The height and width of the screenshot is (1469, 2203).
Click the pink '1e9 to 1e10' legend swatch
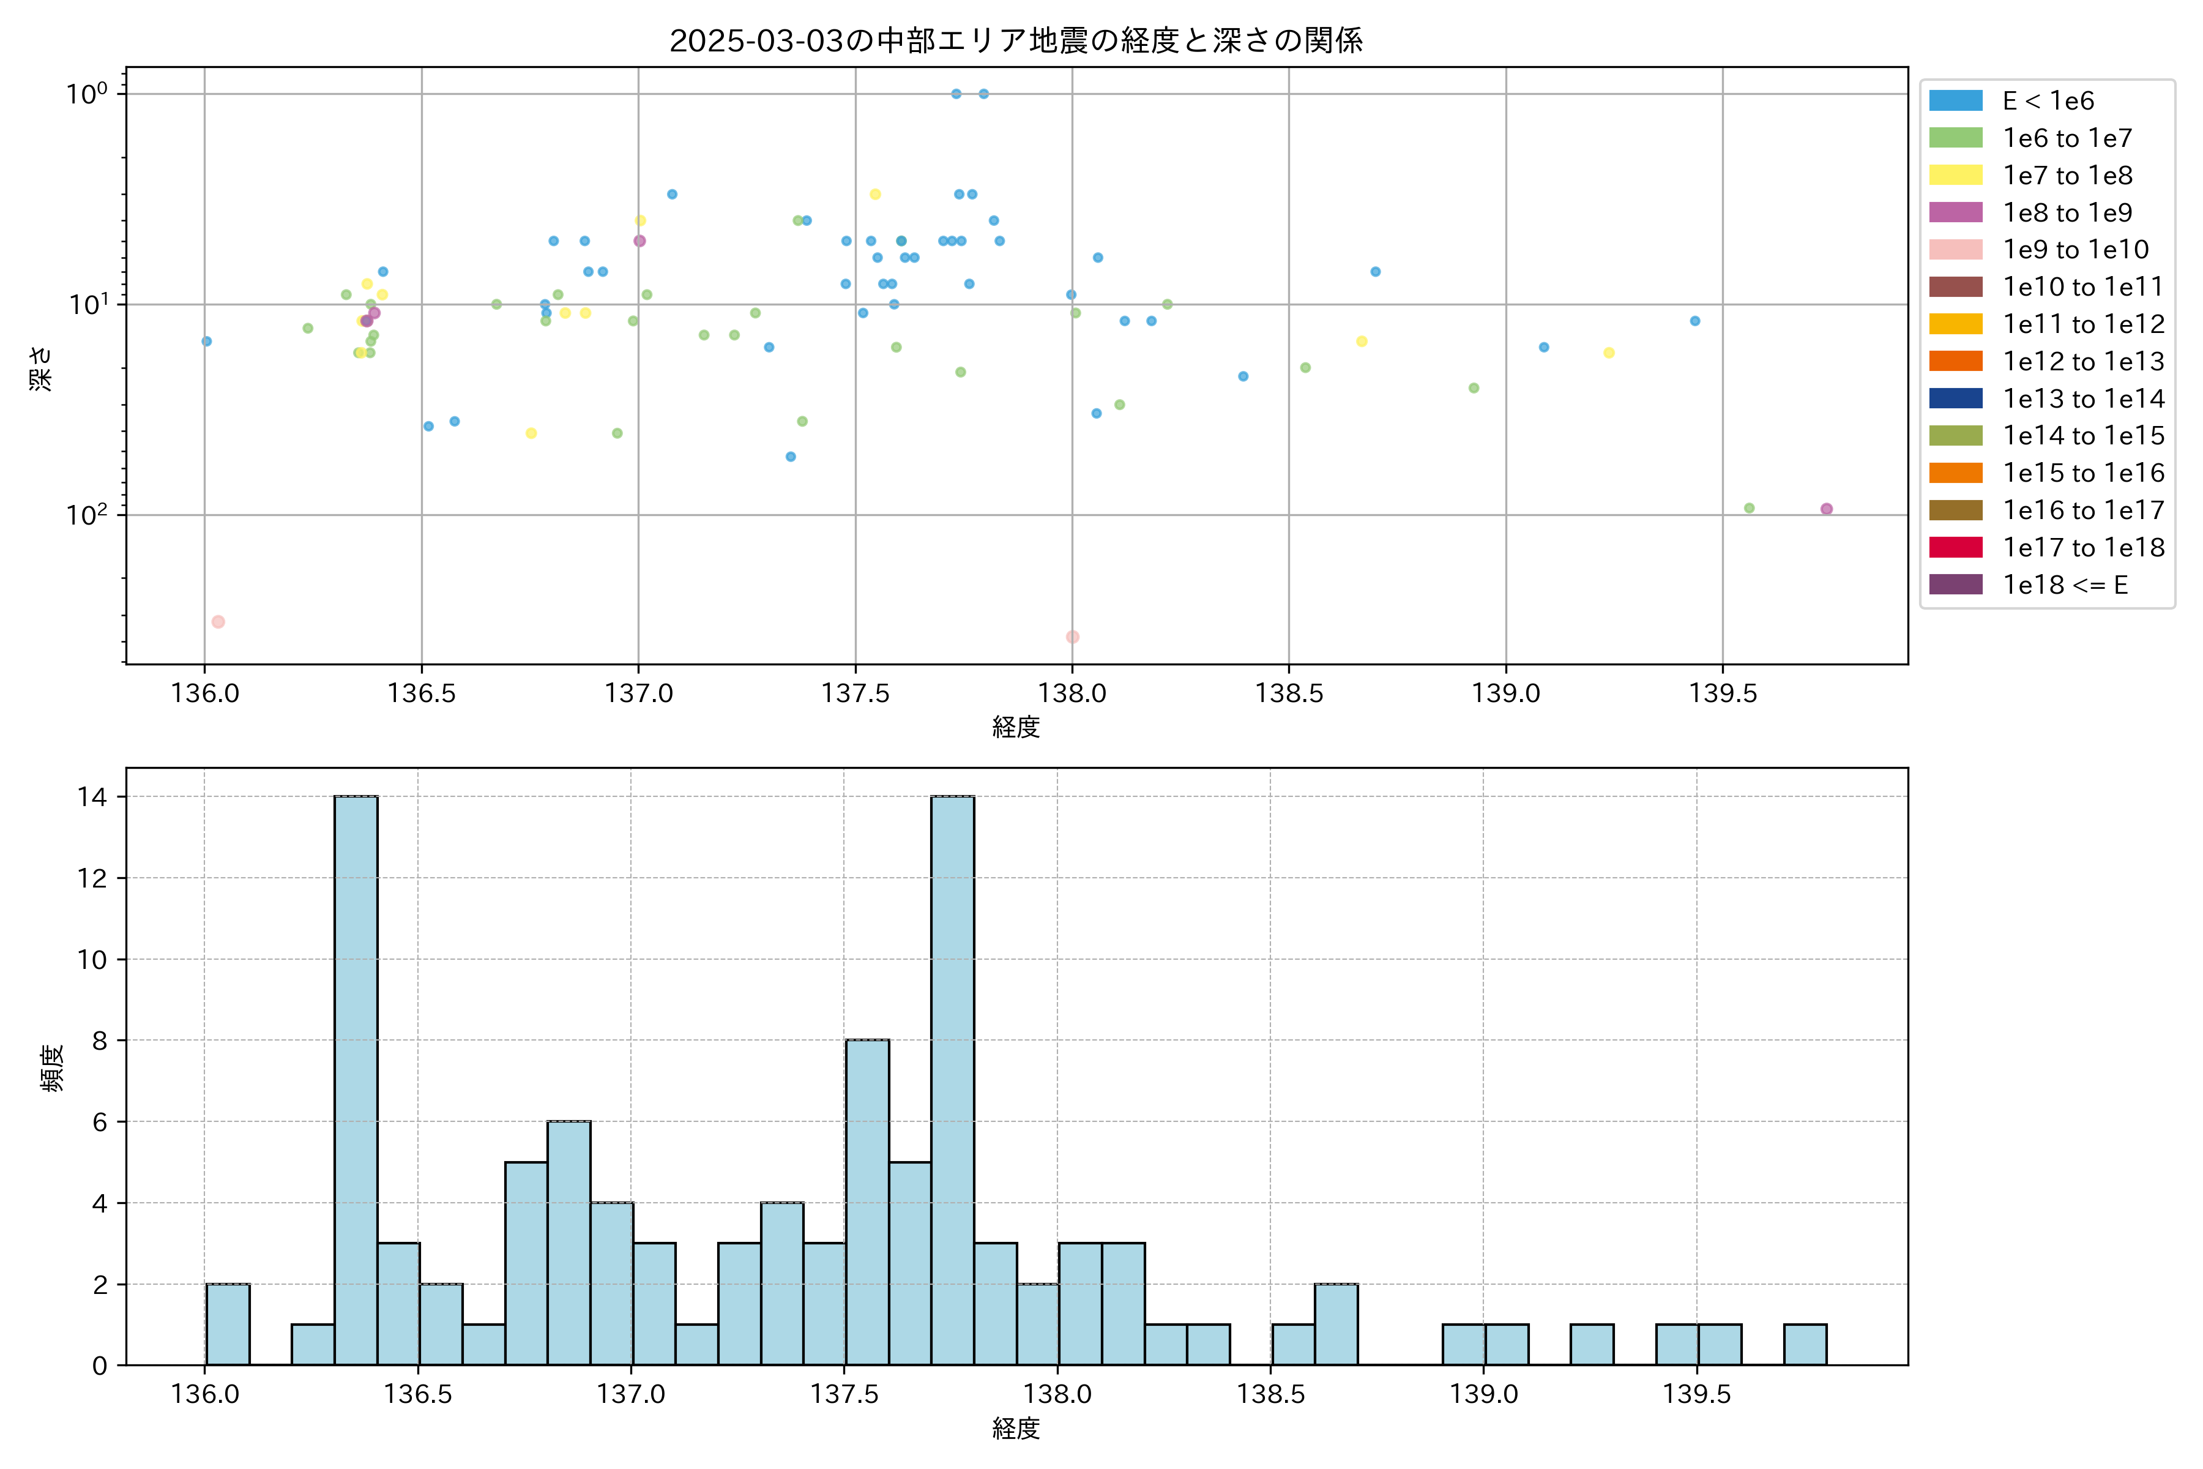tap(1955, 249)
